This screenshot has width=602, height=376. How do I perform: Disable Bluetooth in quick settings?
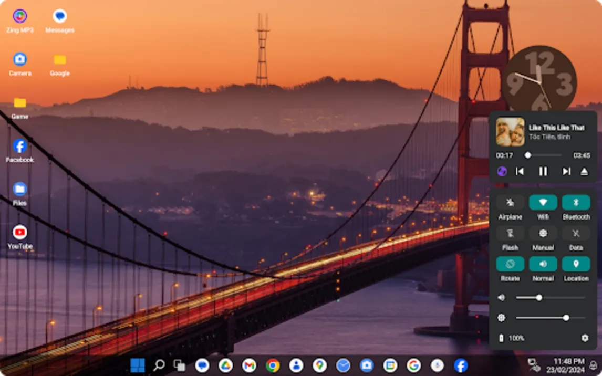[576, 203]
